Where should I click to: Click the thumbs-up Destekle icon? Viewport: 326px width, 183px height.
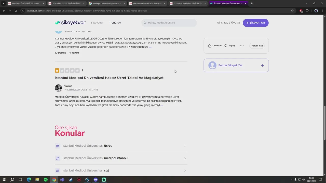tap(209, 46)
